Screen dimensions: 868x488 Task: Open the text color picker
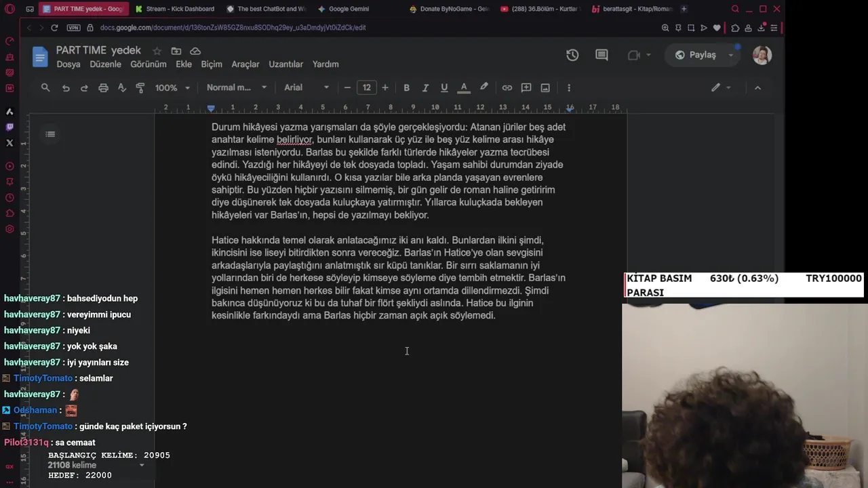[x=464, y=87]
